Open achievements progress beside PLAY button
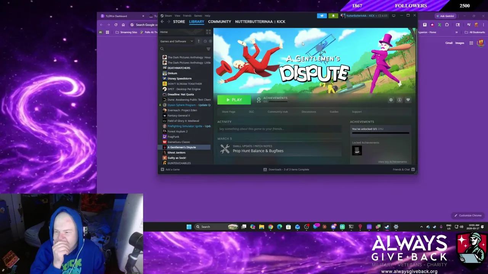488x274 pixels. tap(272, 99)
